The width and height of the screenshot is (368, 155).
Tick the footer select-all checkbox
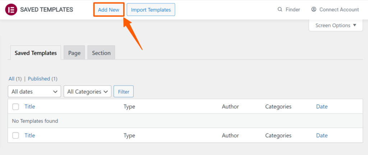point(16,135)
